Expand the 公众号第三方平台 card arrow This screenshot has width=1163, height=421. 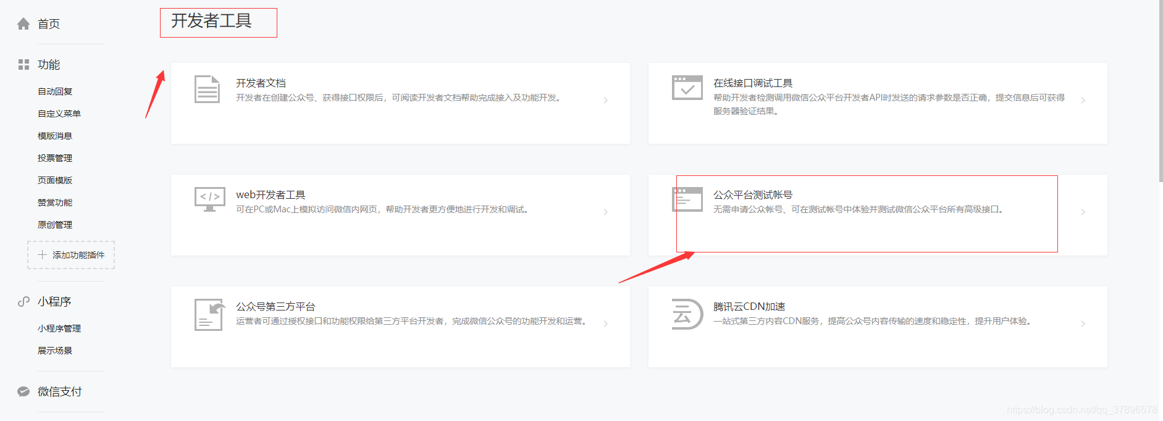(x=606, y=323)
